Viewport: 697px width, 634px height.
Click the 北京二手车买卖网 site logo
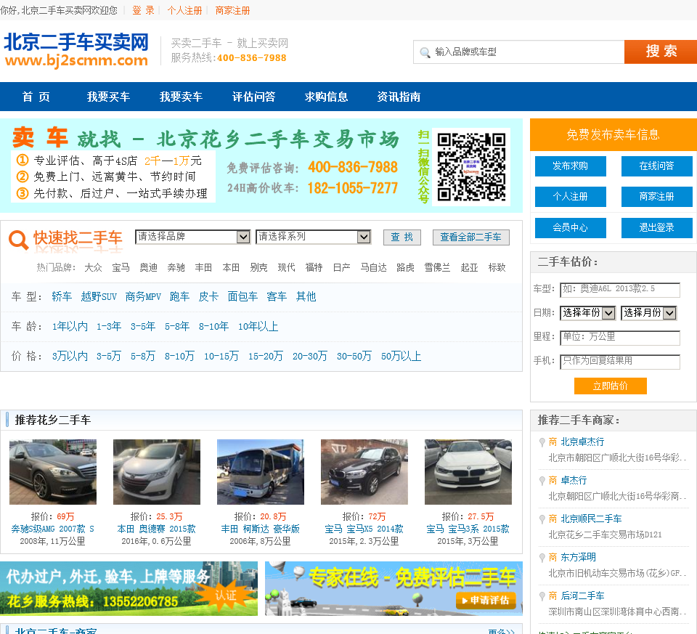point(76,50)
